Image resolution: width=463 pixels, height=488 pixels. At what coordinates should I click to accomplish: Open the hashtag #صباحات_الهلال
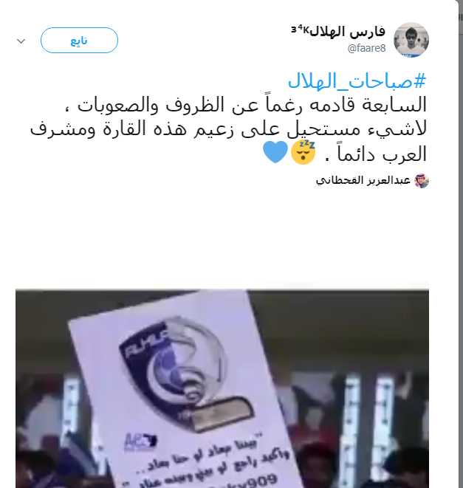click(x=357, y=81)
